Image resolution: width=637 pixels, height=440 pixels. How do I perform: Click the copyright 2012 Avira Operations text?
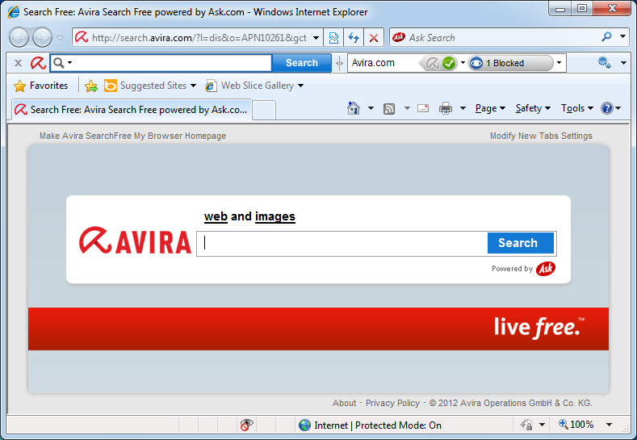click(x=511, y=403)
